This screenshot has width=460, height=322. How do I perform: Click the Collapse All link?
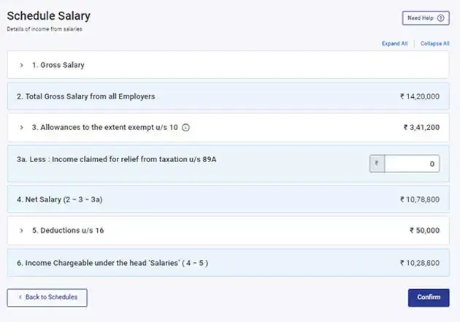(435, 44)
